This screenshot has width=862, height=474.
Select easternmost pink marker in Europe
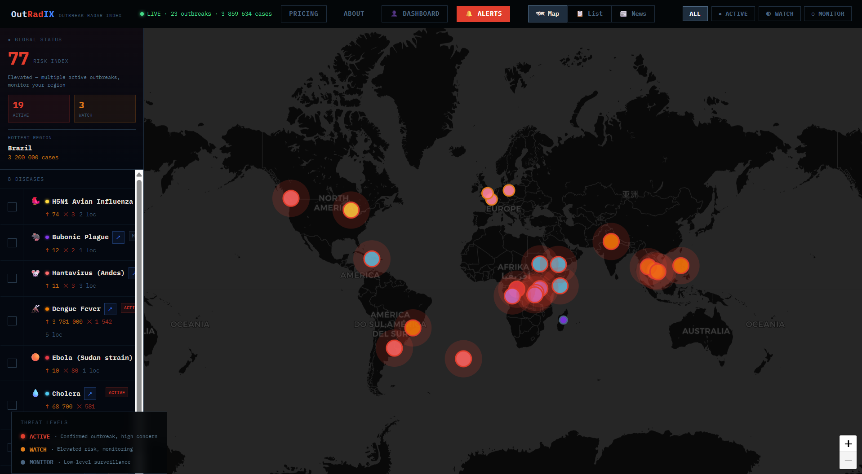point(509,190)
